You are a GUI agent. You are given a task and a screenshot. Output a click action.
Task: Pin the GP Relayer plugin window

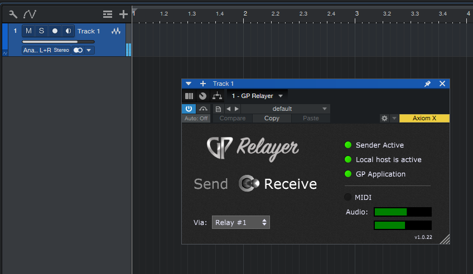coord(427,84)
